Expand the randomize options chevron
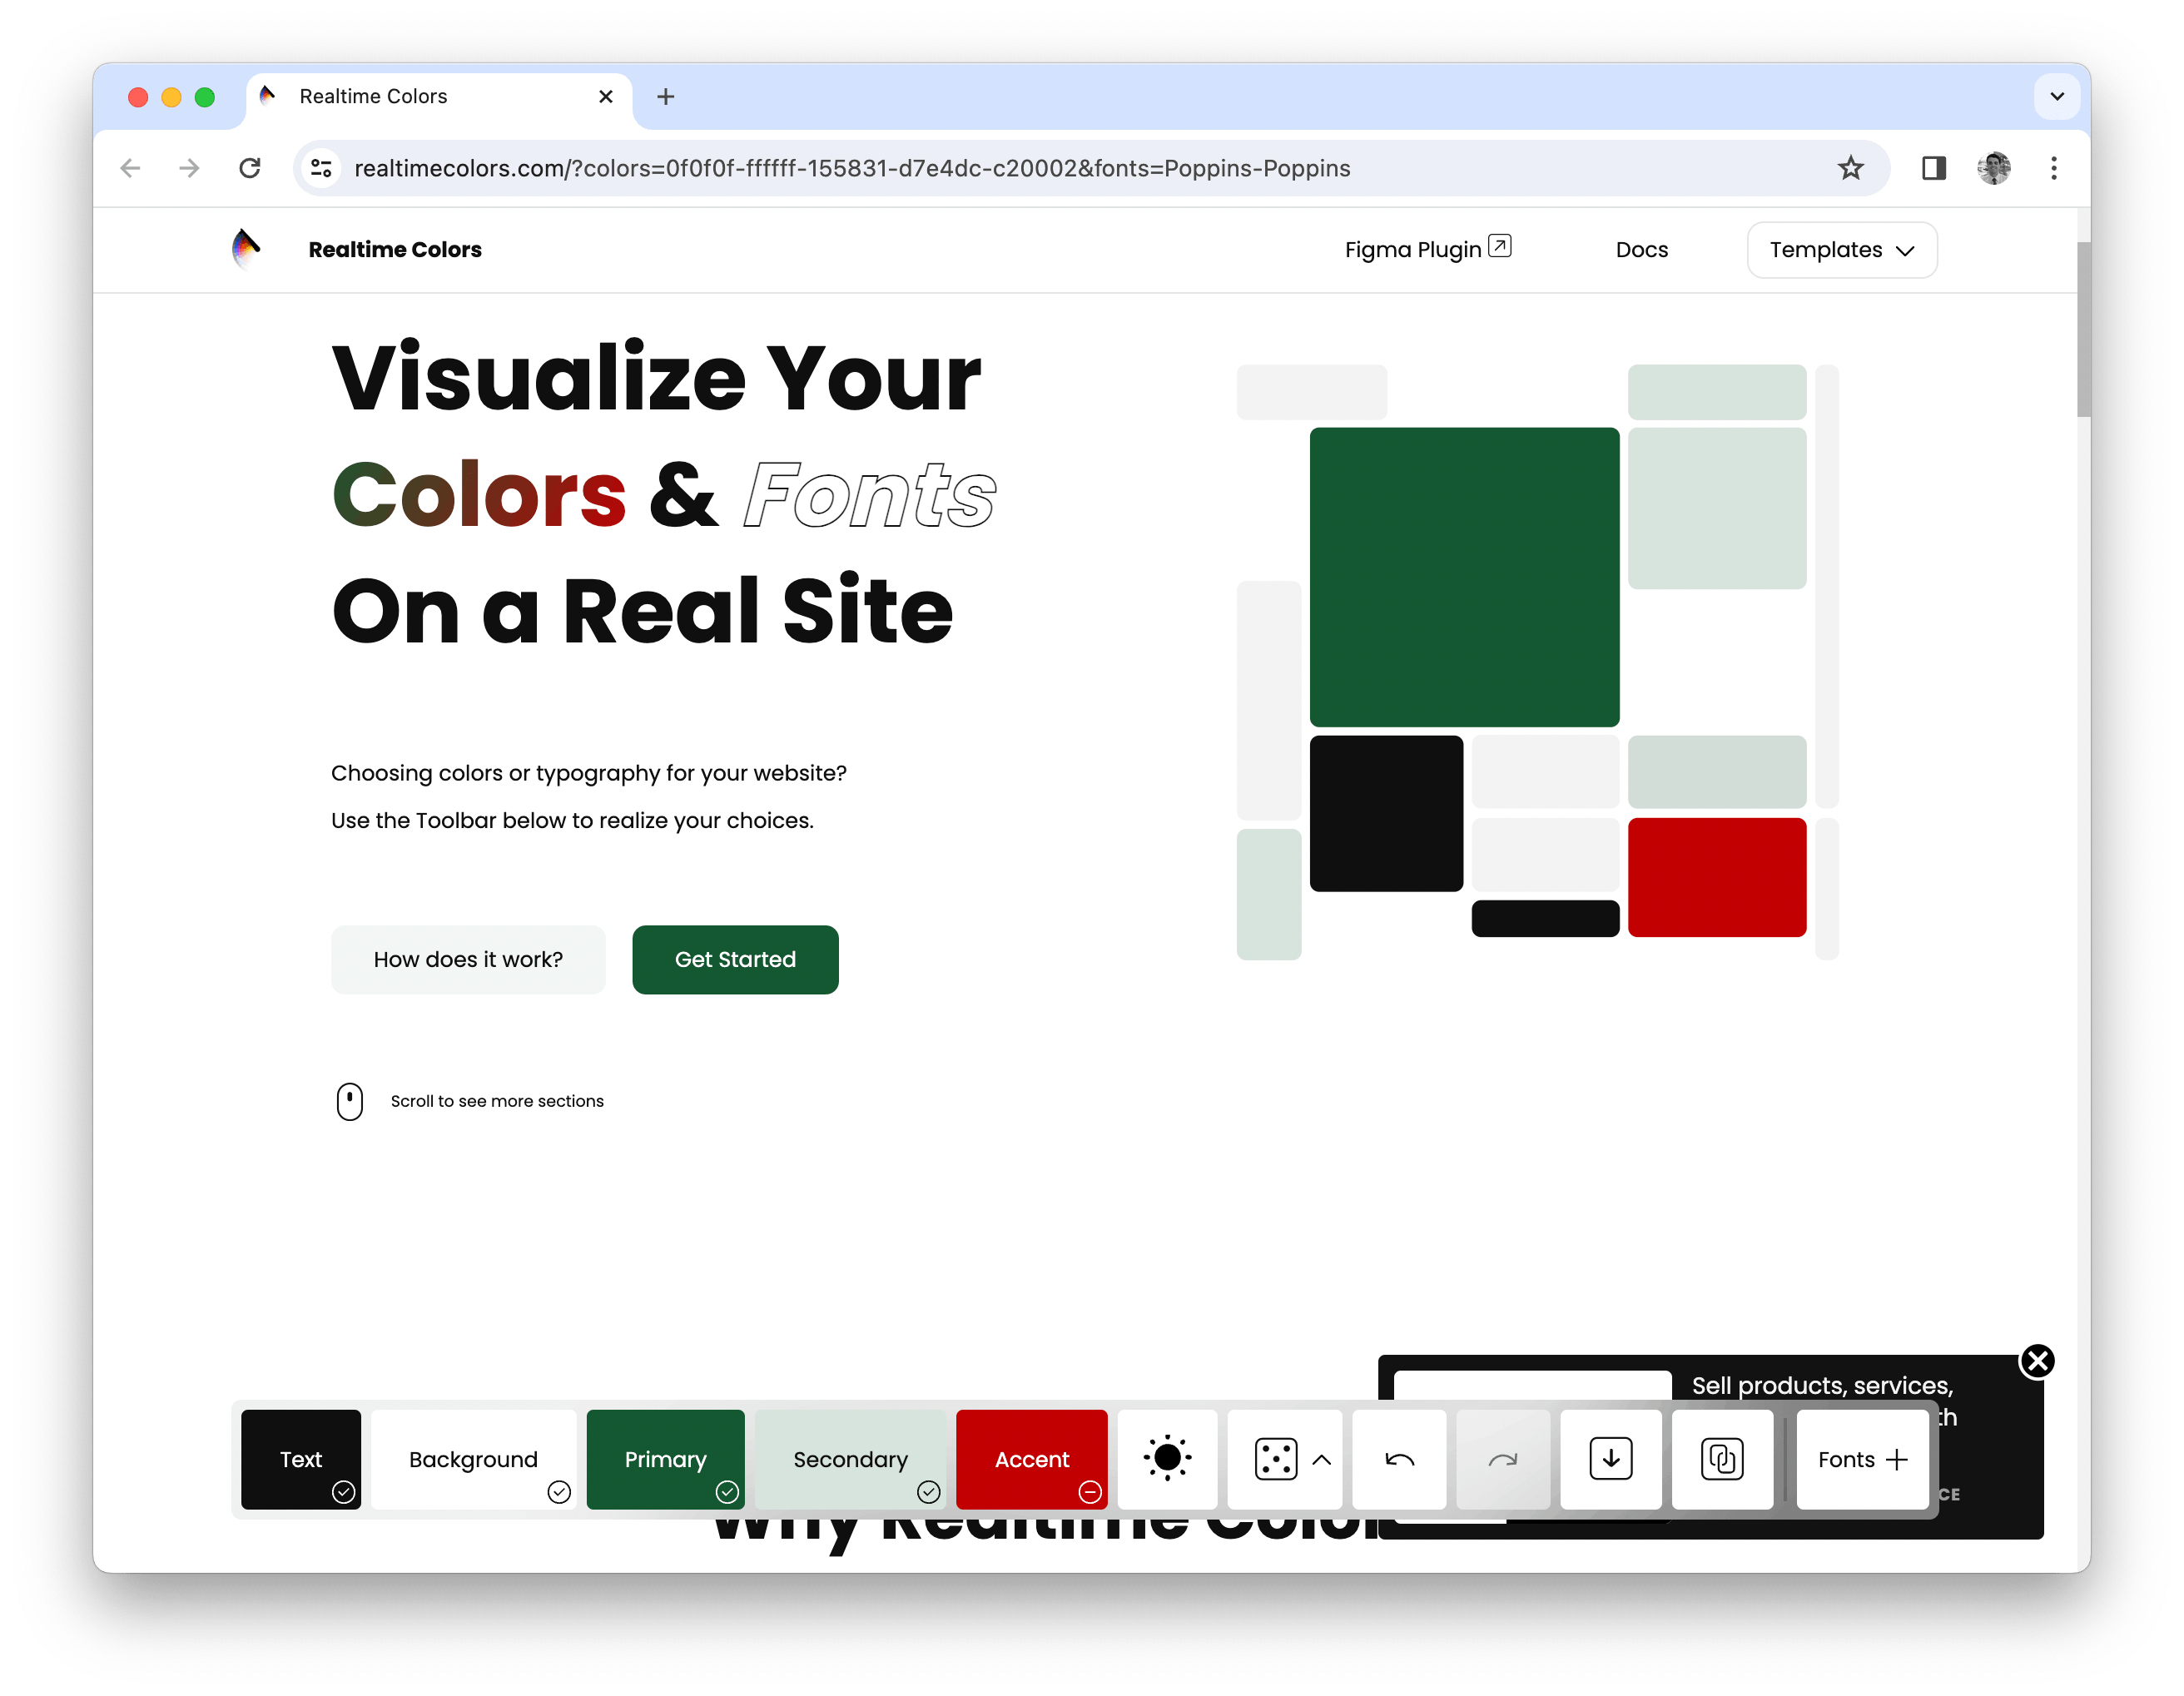The image size is (2184, 1696). tap(1322, 1459)
